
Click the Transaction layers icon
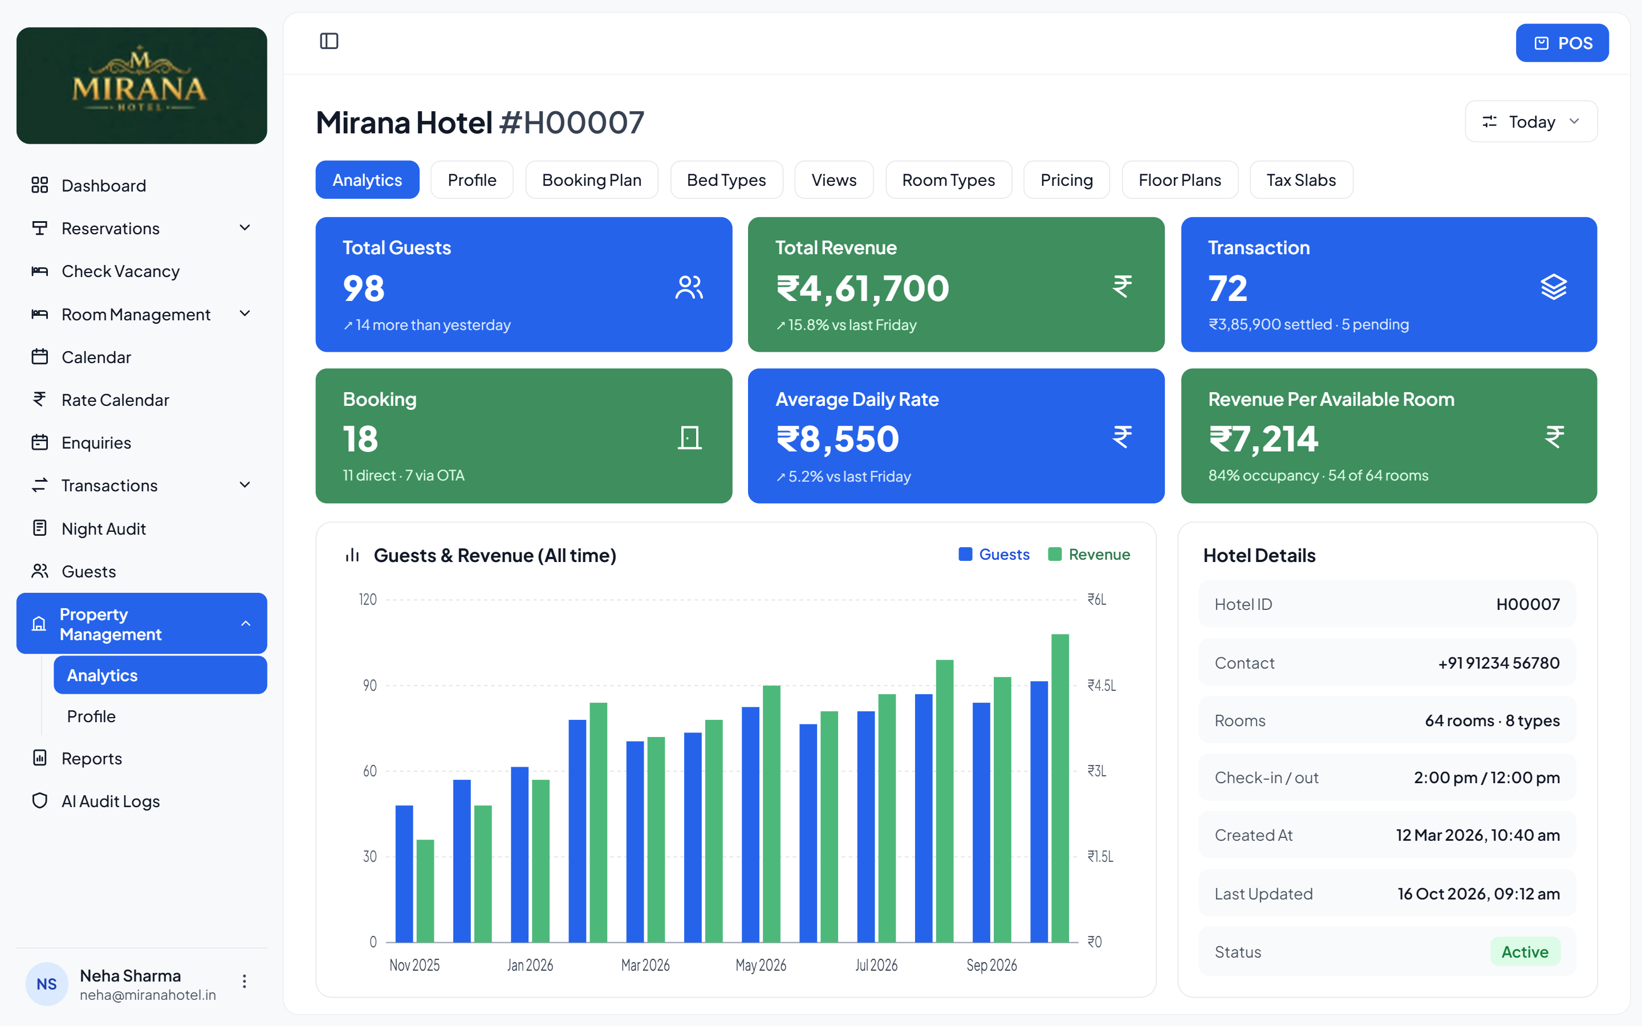point(1554,287)
